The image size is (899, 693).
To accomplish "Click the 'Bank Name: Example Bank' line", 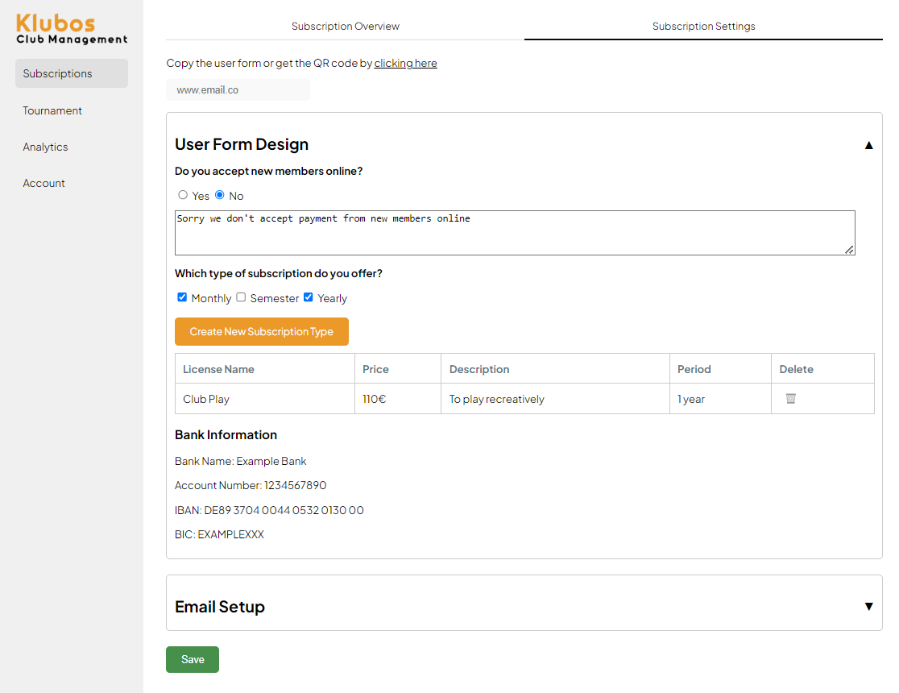I will [240, 461].
